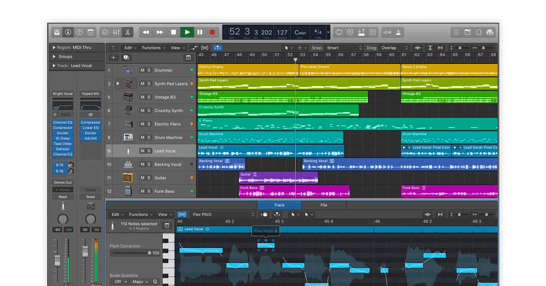Select the Chorus Drums region
The width and height of the screenshot is (546, 286).
[248, 70]
